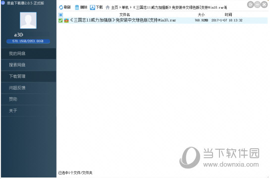
Task: Click the user avatar picture
Action: tap(28, 20)
